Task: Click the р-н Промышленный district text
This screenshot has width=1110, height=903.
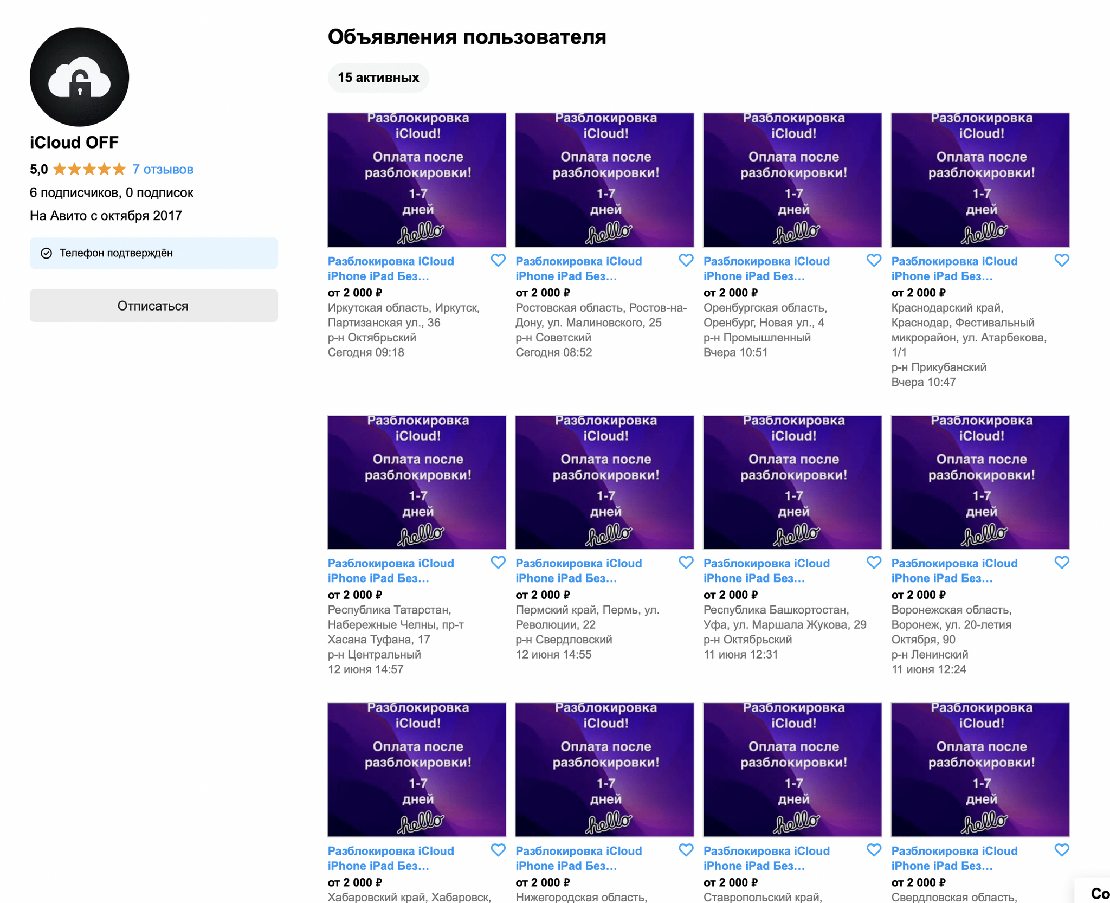Action: (757, 337)
